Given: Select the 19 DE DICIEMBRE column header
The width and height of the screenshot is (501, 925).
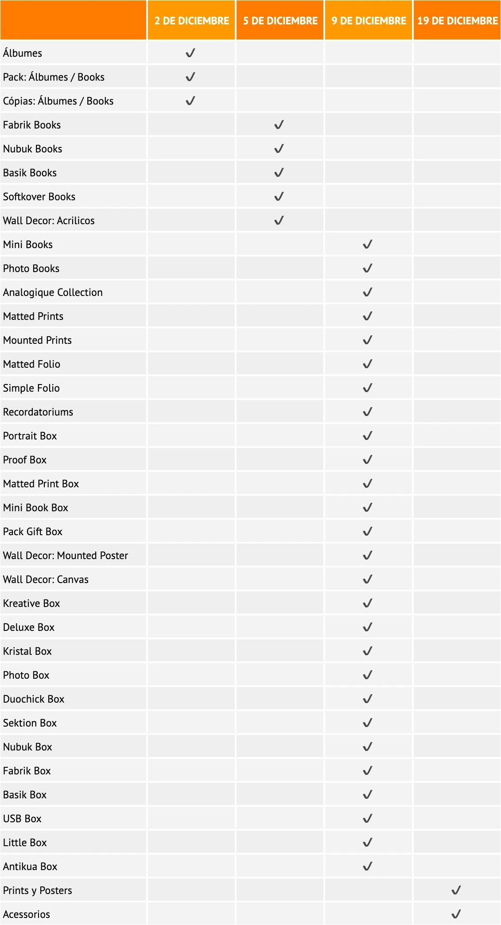Looking at the screenshot, I should (x=457, y=21).
